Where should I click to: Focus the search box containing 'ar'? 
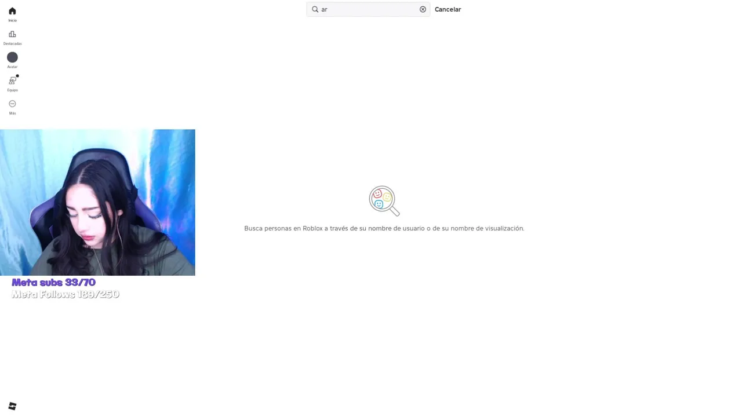pos(368,9)
